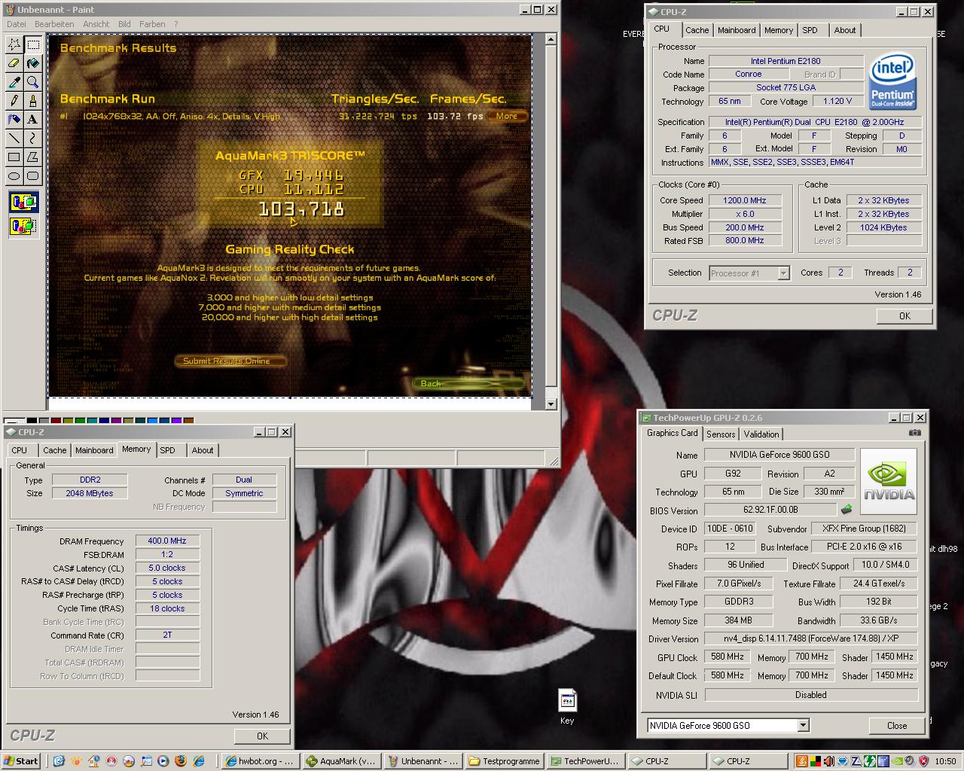Select the Polygon shape tool

click(x=33, y=157)
